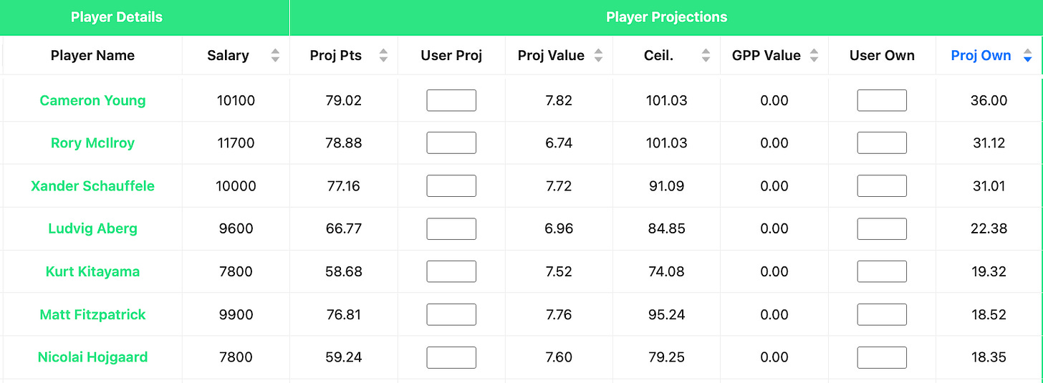This screenshot has width=1043, height=383.
Task: Focus Rory McIlroy User Own field
Action: coord(882,143)
